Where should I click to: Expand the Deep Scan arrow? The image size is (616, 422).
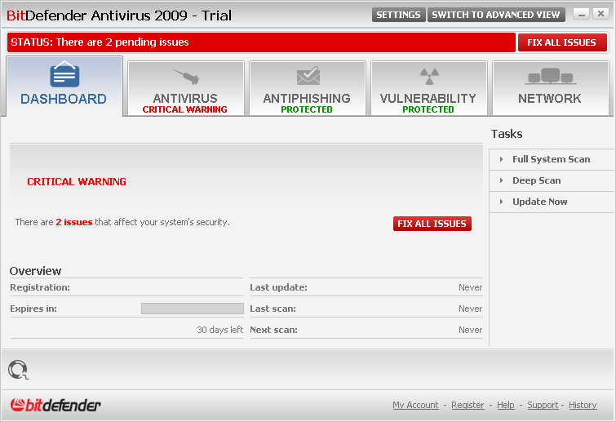501,180
